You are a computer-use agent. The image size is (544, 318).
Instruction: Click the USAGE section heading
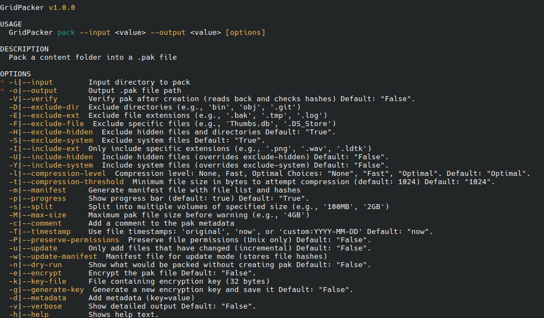(11, 24)
